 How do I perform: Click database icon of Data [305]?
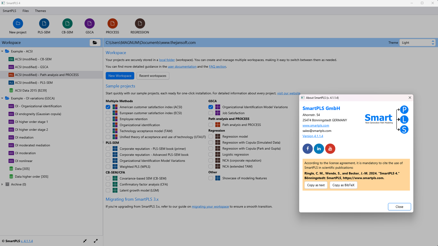click(x=11, y=169)
